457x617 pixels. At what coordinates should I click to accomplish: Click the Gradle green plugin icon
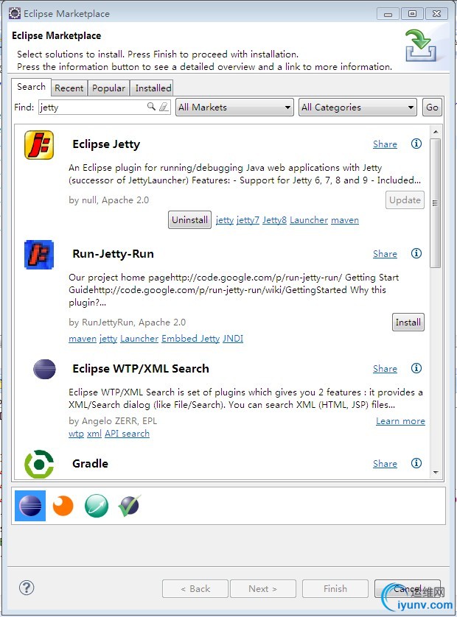pos(39,464)
